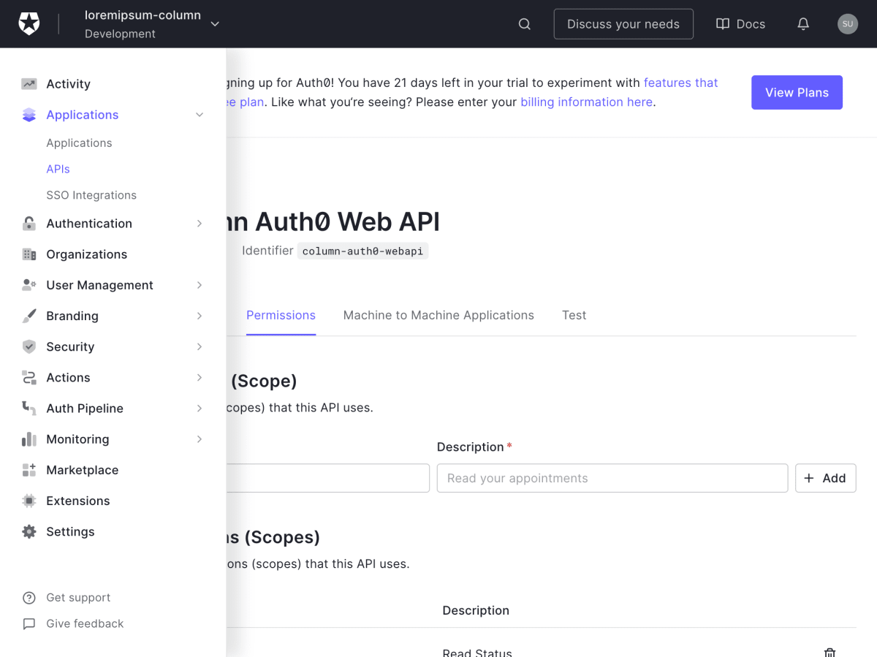The width and height of the screenshot is (877, 657).
Task: Click the Description column header
Action: (476, 610)
